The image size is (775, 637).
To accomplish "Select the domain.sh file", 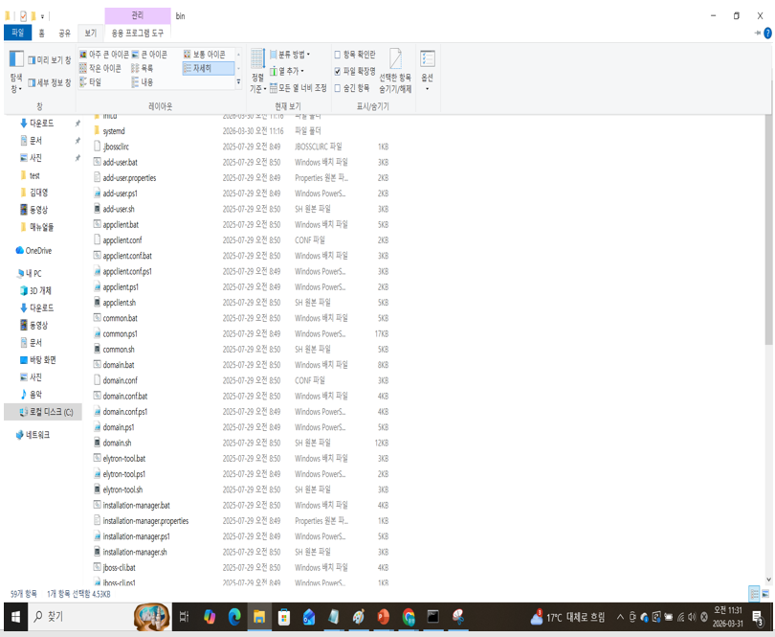I will [x=117, y=443].
